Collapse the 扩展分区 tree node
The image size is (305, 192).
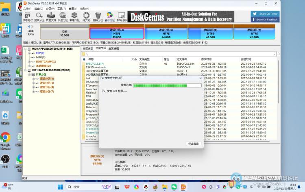(x=30, y=74)
